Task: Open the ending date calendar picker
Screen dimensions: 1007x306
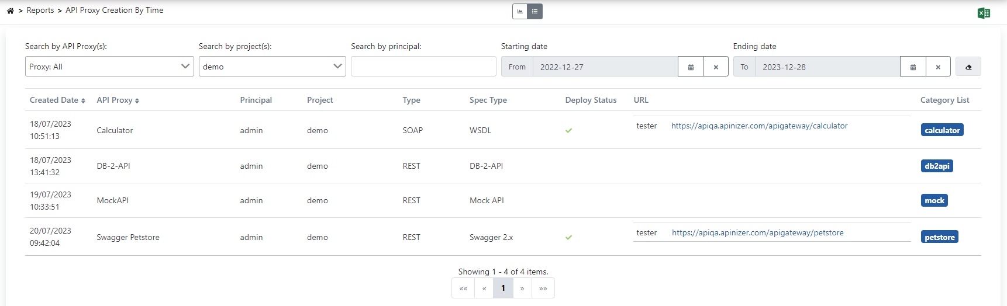Action: click(x=913, y=67)
